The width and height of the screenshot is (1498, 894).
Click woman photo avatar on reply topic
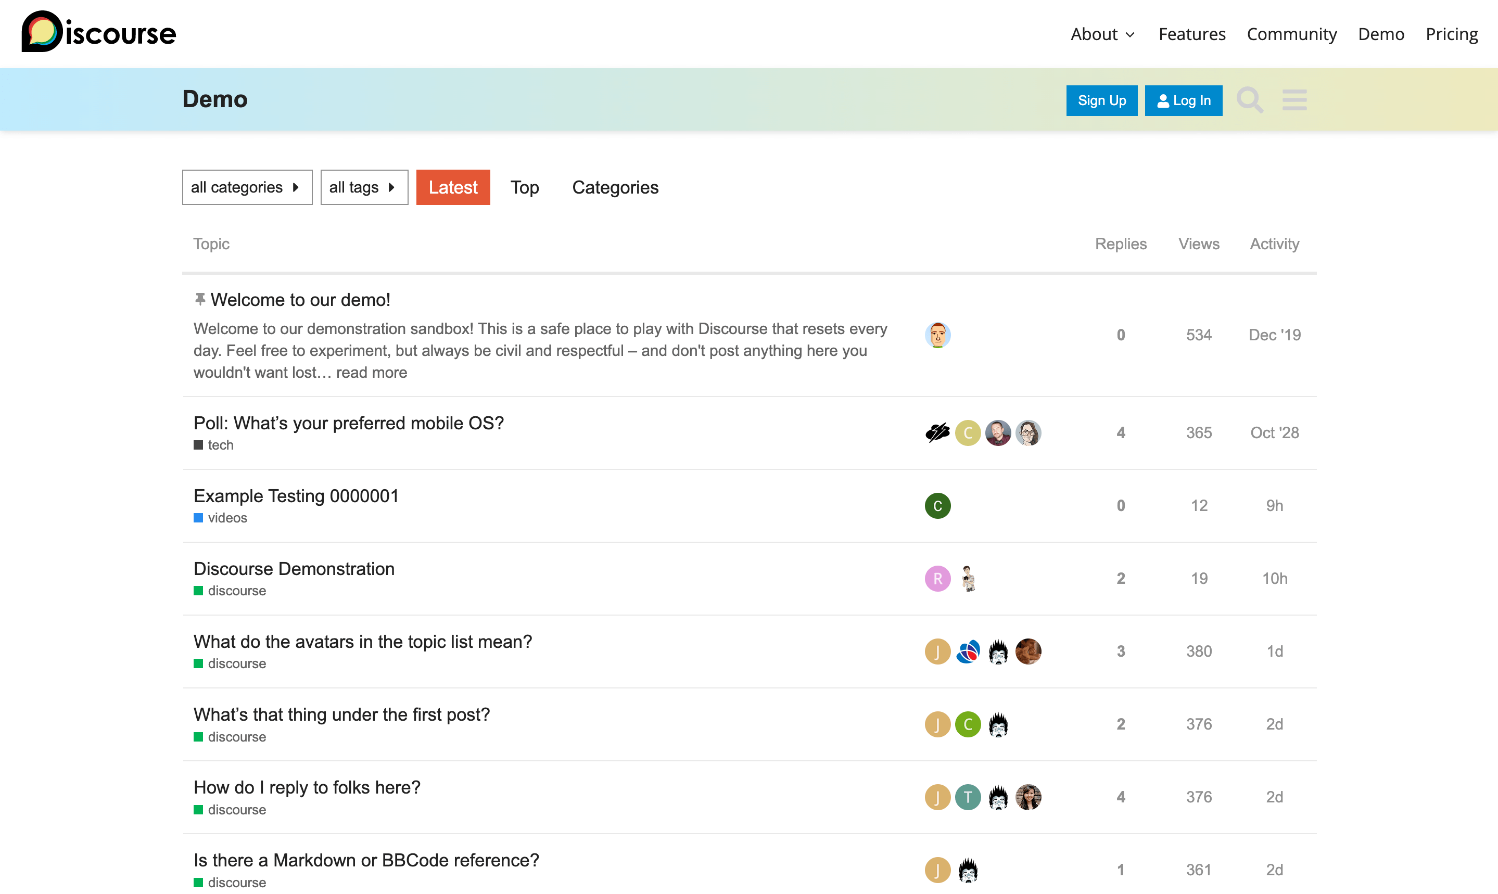click(1028, 797)
